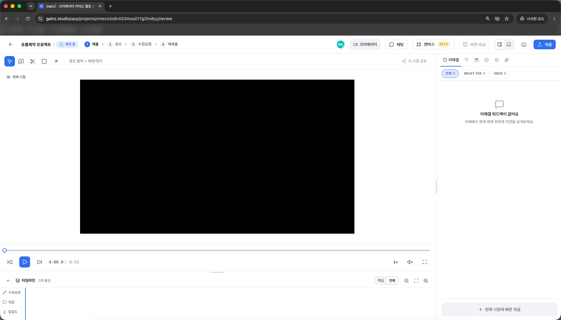Go to step 4 재제출

[169, 44]
